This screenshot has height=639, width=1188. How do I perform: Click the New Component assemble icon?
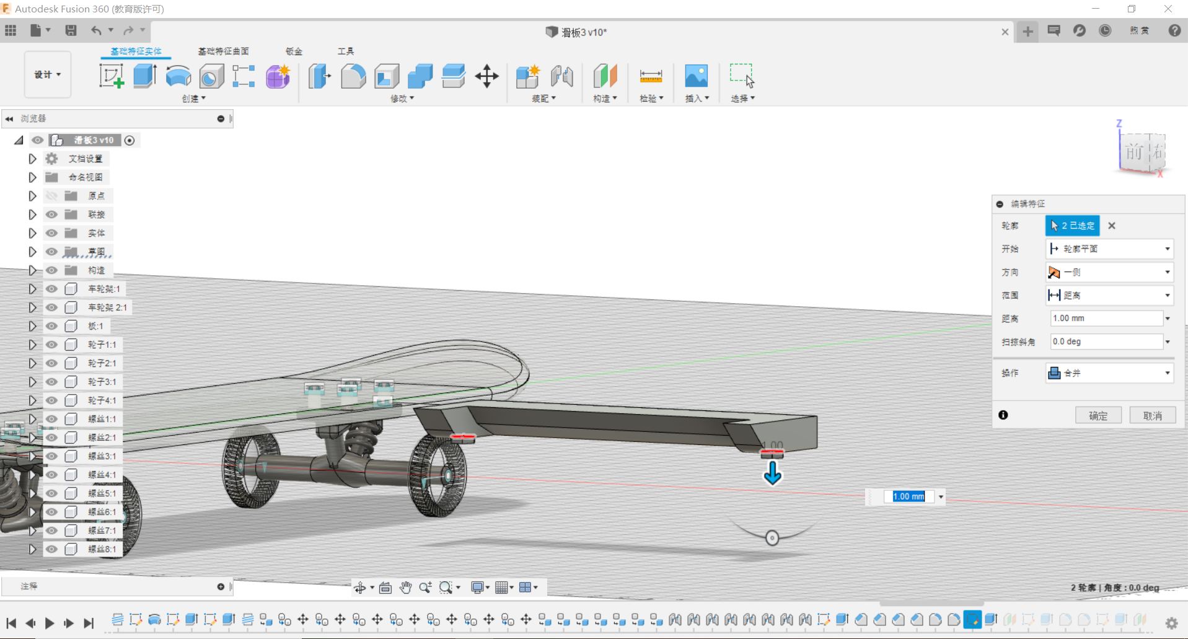tap(528, 76)
